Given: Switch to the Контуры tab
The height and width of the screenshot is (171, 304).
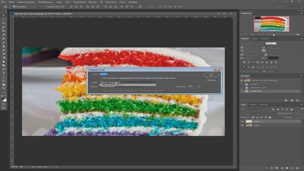Looking at the screenshot, I should click(x=264, y=104).
